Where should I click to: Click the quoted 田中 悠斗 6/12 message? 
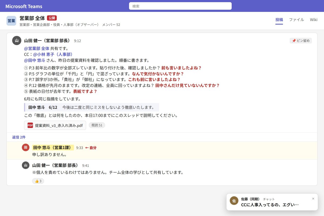pos(92,107)
